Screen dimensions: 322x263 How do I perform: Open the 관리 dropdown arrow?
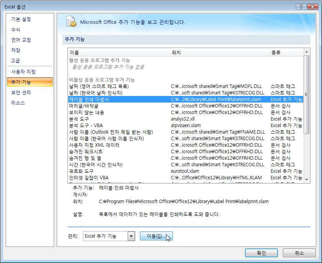point(131,236)
